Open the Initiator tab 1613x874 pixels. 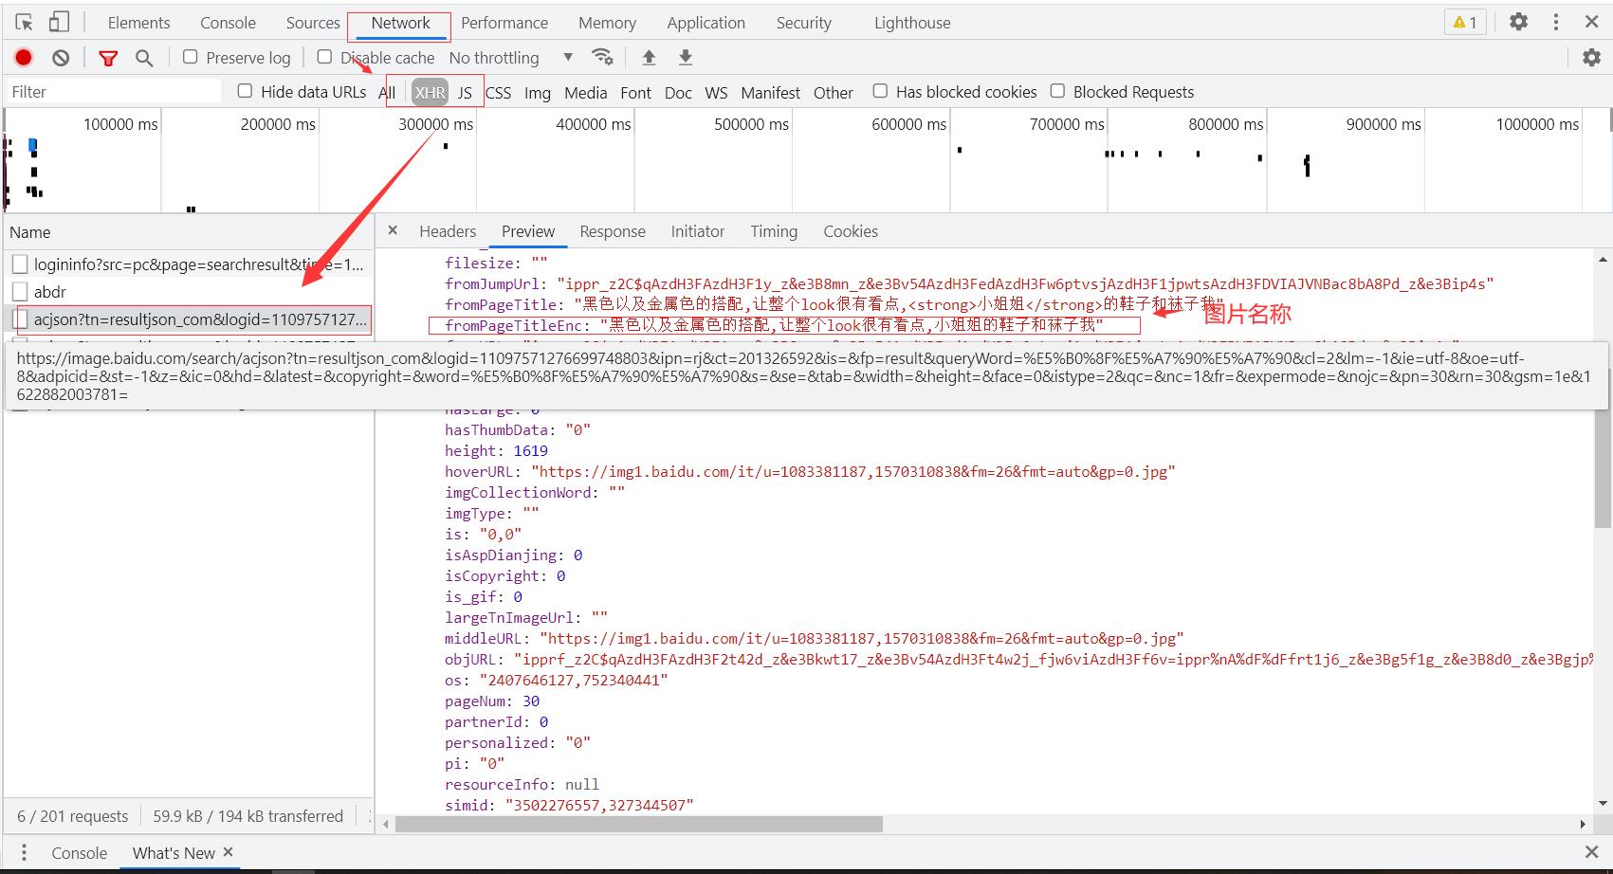point(697,231)
